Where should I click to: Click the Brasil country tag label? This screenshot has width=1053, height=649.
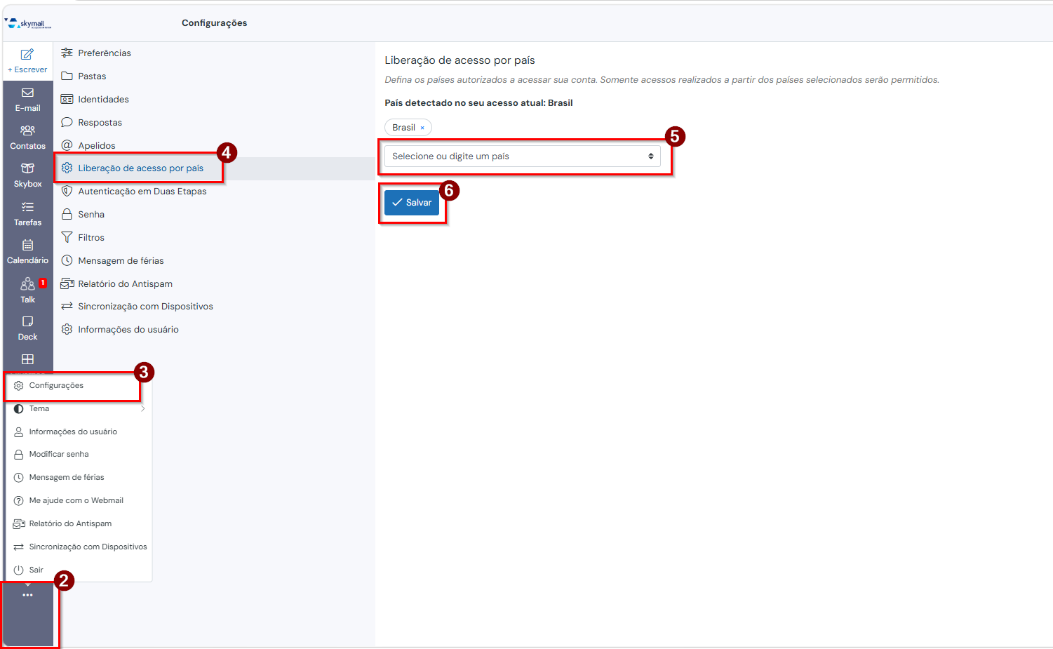coord(403,128)
